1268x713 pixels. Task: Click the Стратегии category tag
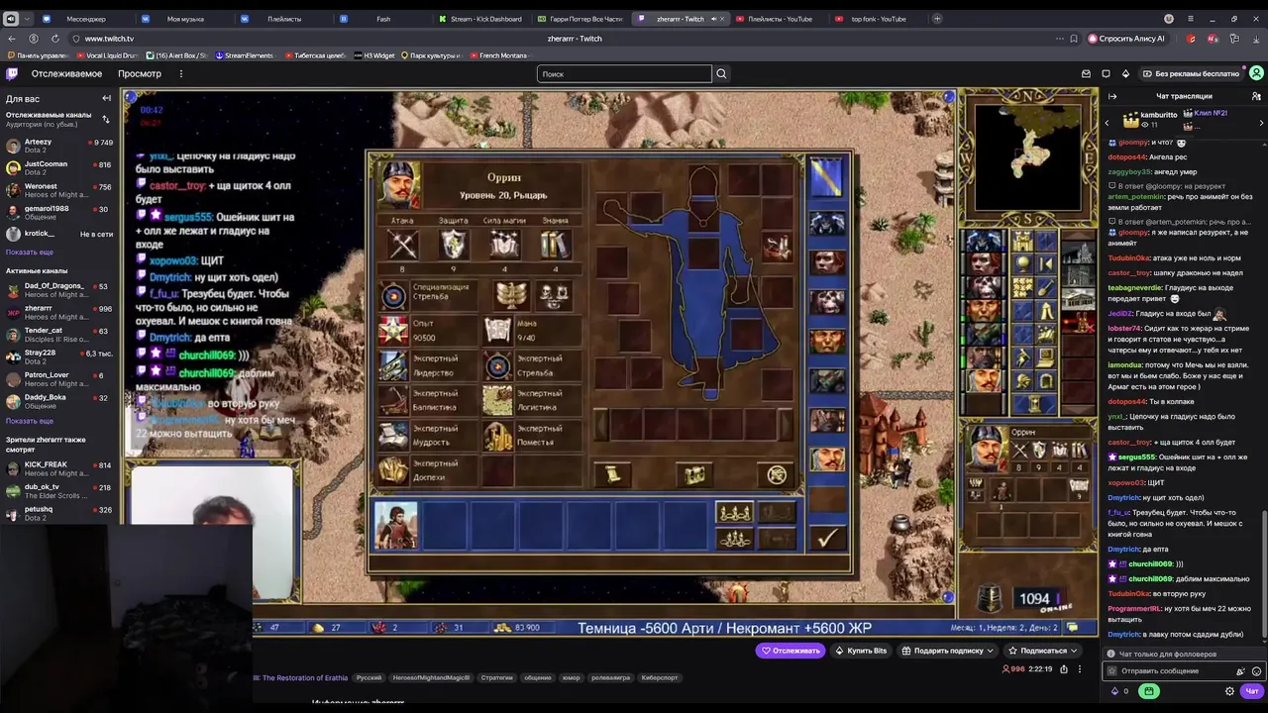[496, 677]
